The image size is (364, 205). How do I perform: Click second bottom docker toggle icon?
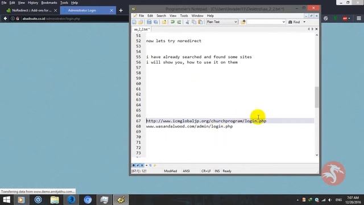pyautogui.click(x=138, y=165)
